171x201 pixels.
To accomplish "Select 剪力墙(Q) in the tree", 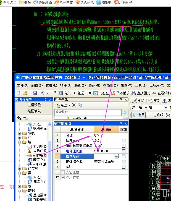I will coord(38,147).
